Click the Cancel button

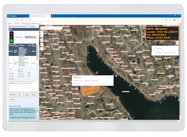[x=27, y=95]
